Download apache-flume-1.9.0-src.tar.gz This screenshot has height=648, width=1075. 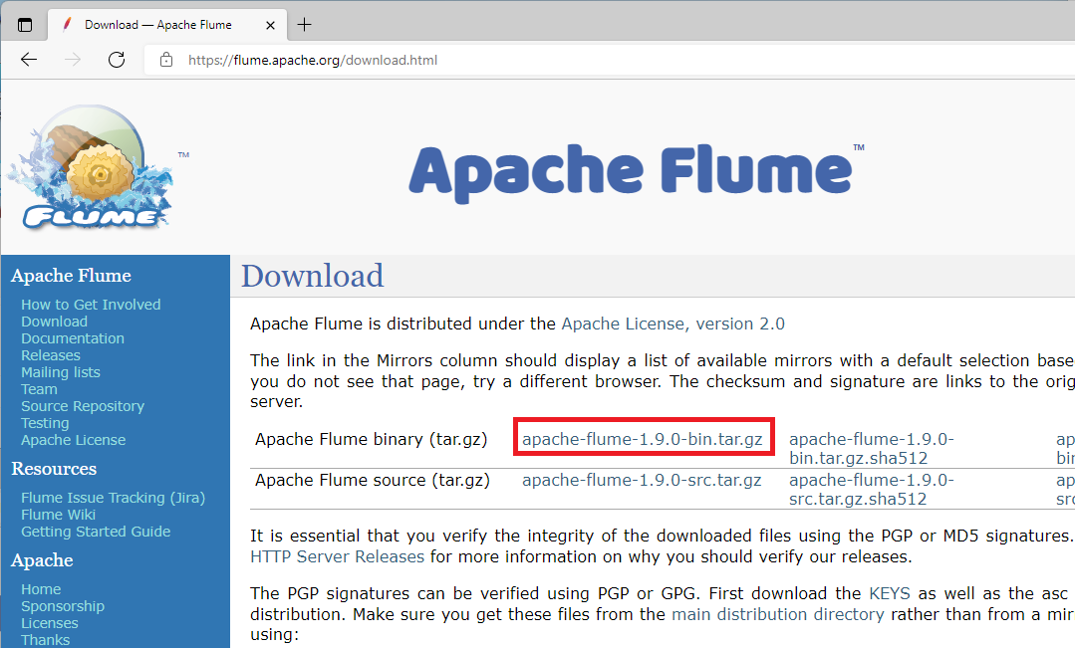click(642, 480)
